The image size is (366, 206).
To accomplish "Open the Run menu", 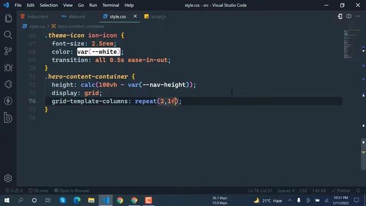I will (x=93, y=5).
